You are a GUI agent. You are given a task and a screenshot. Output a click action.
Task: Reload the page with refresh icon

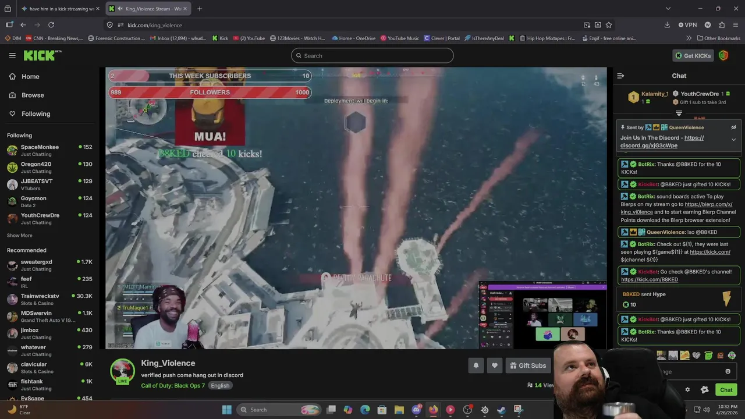(51, 25)
